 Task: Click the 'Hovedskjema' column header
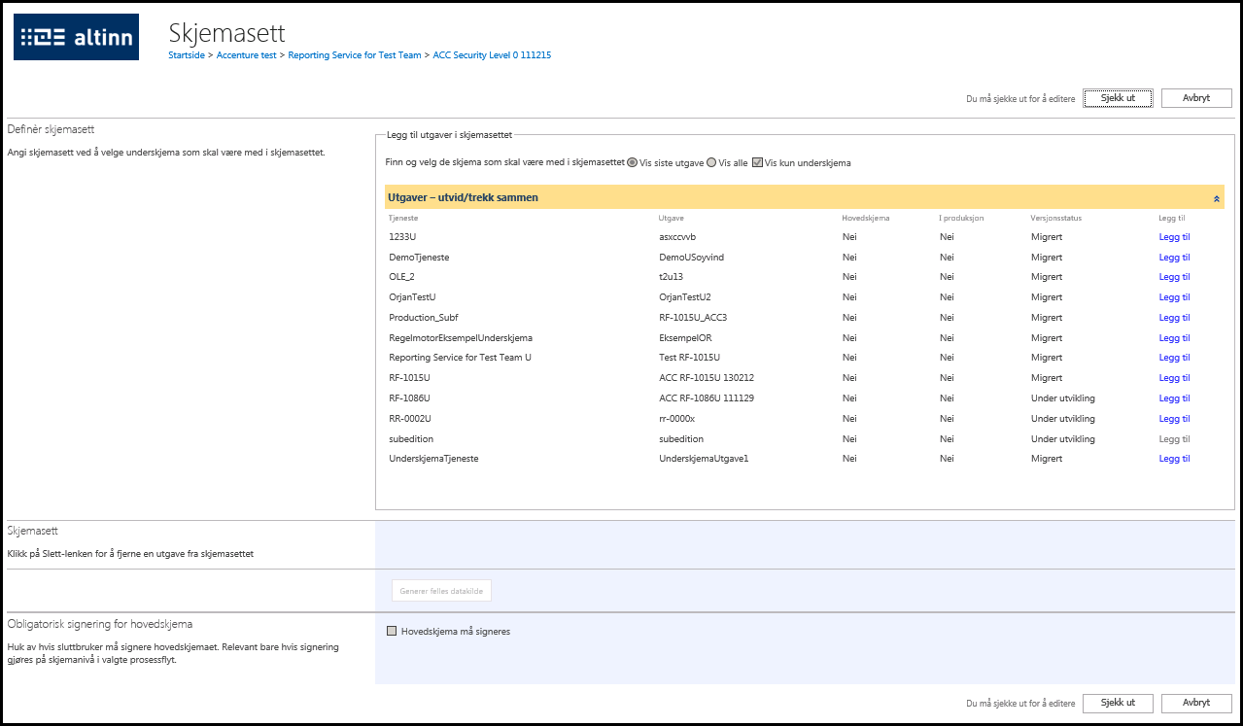(865, 218)
